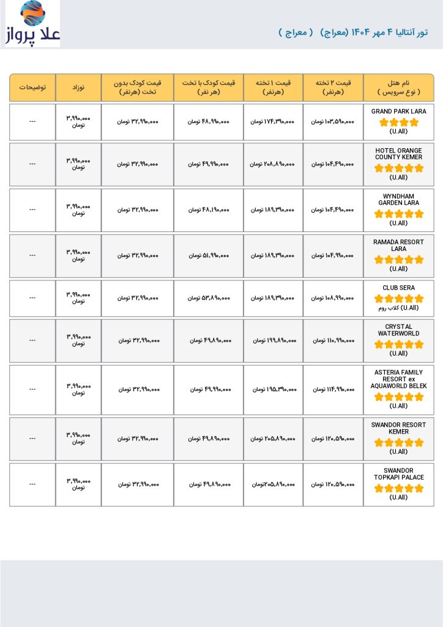The width and height of the screenshot is (443, 627).
Task: Click the نام هتل column header
Action: (x=398, y=87)
